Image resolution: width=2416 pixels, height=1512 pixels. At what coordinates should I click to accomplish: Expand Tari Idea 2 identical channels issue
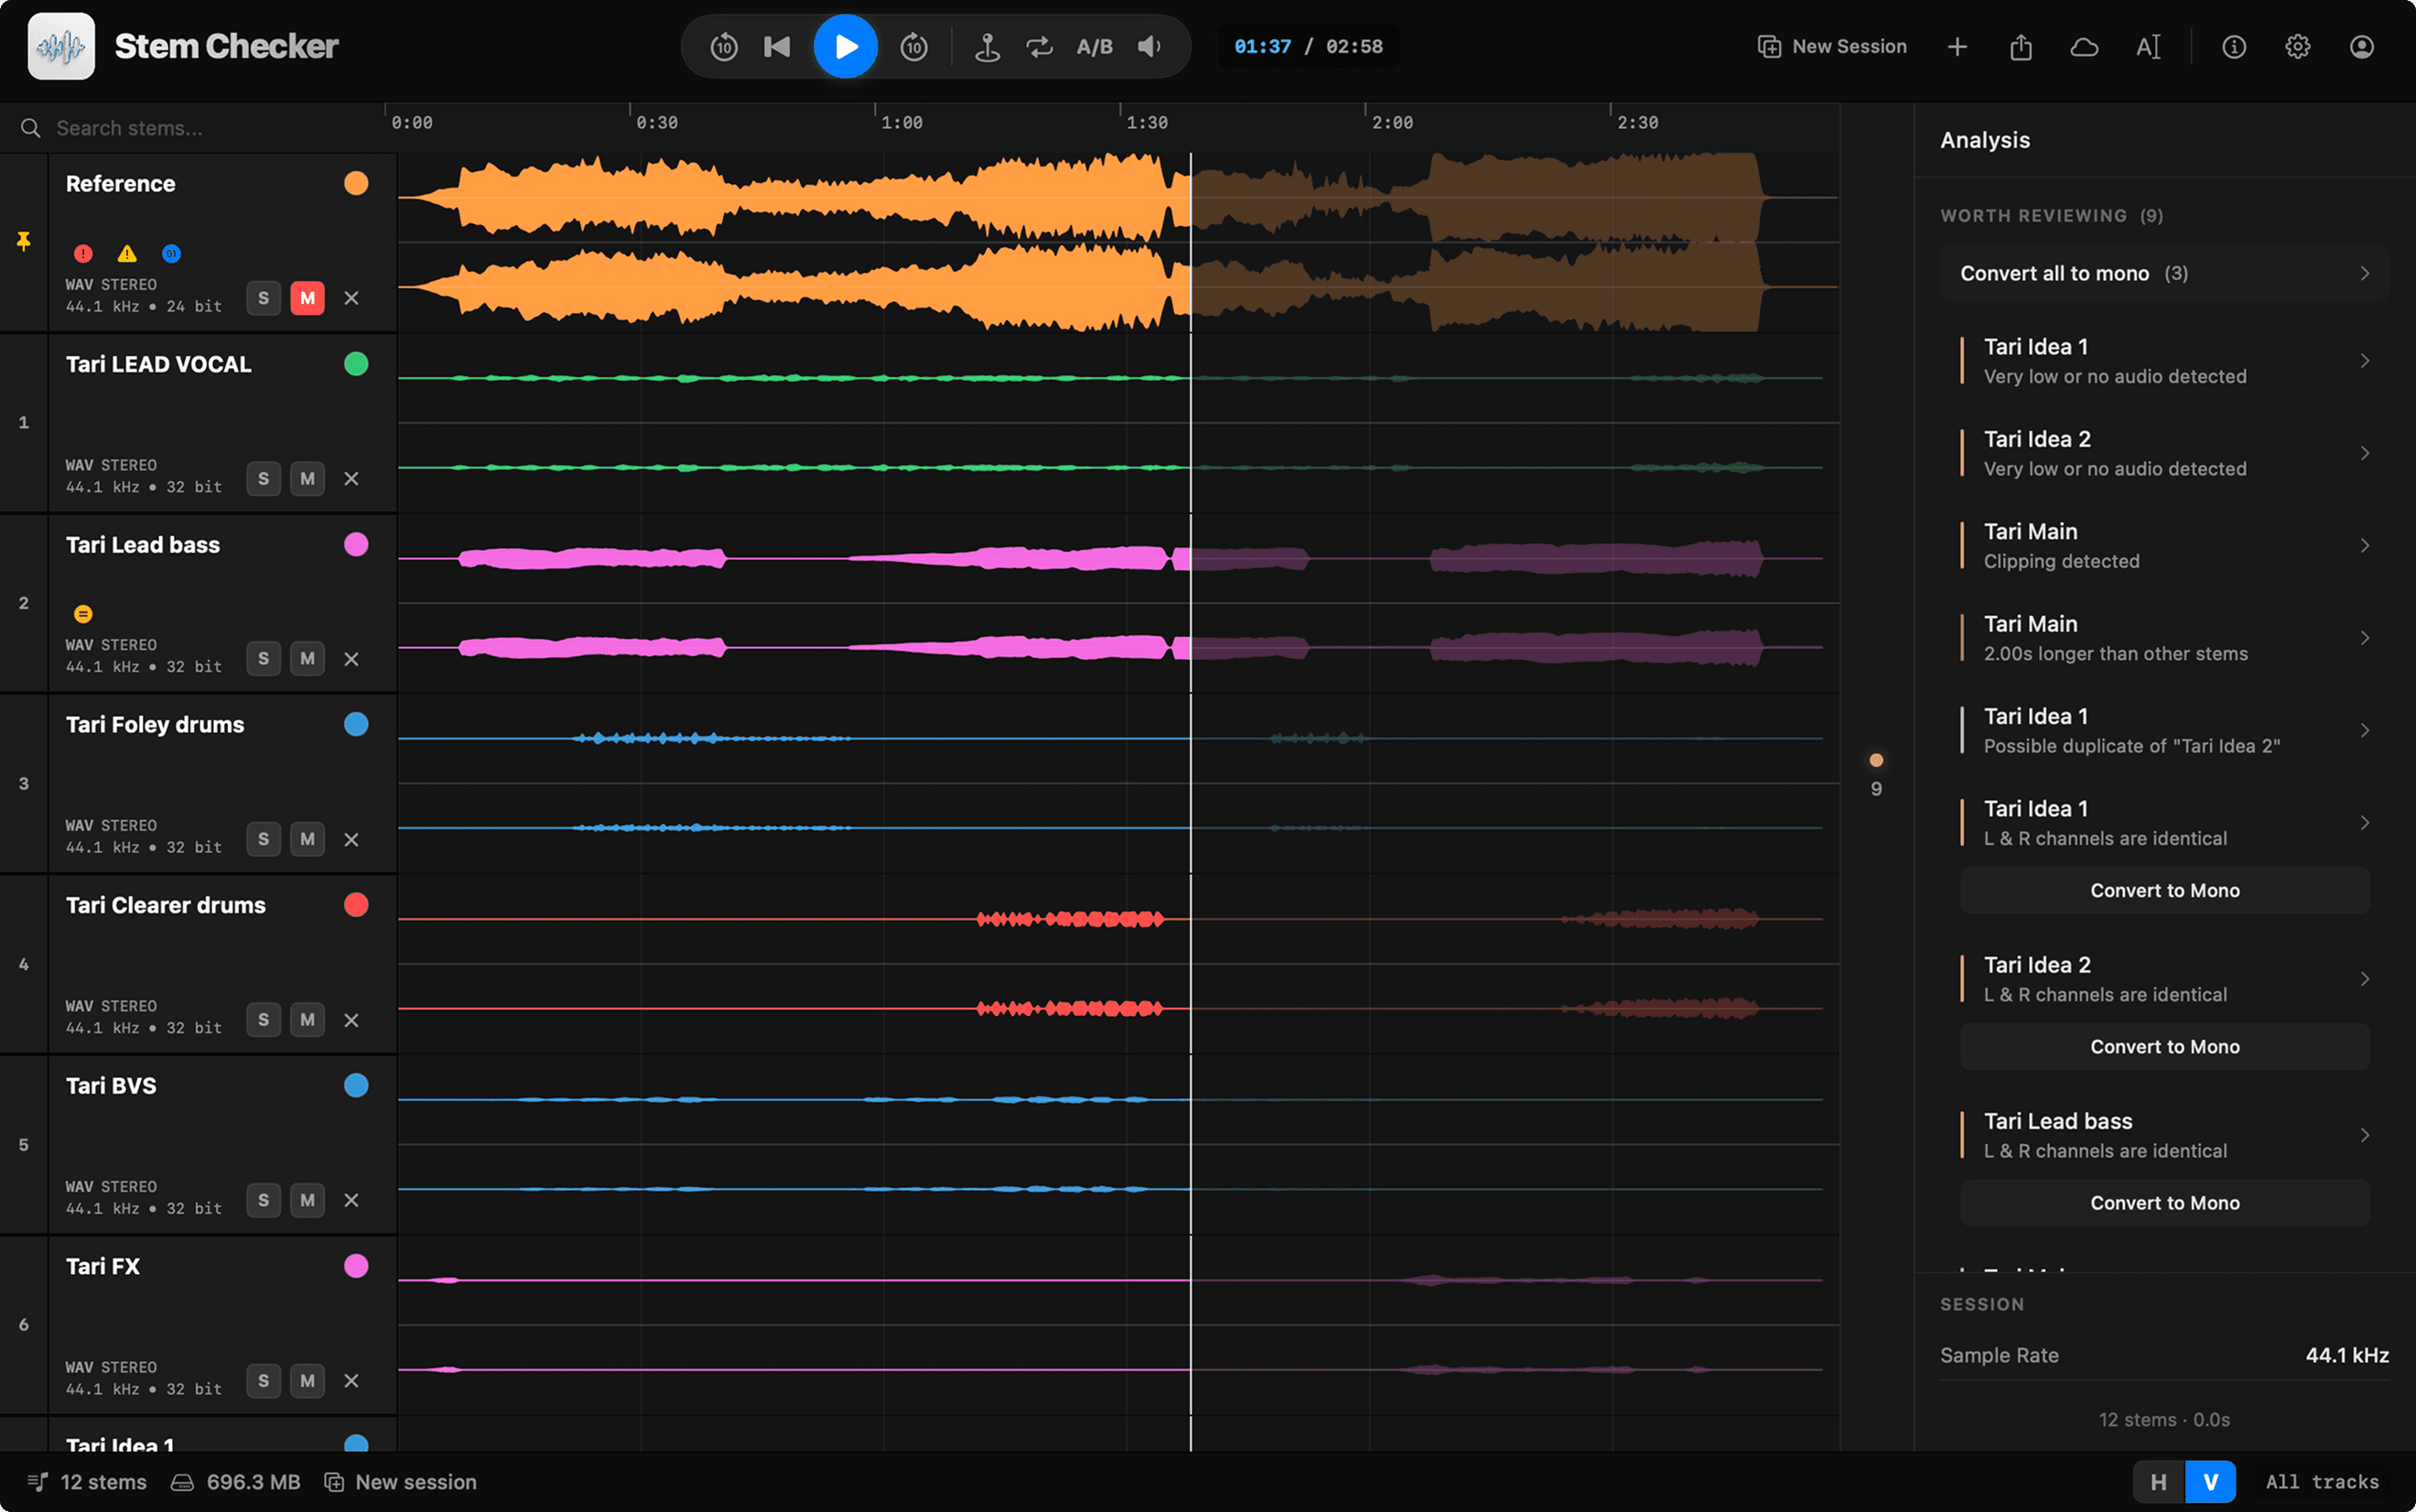click(2164, 979)
